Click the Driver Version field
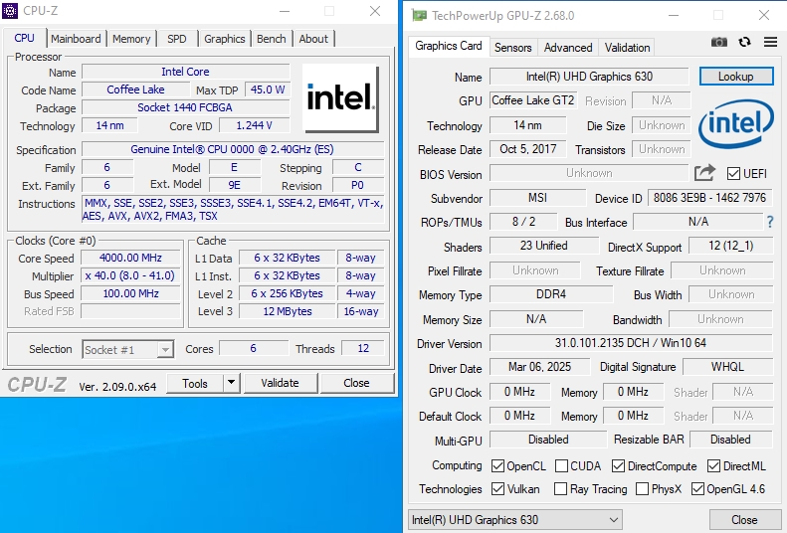The height and width of the screenshot is (533, 787). (x=631, y=343)
